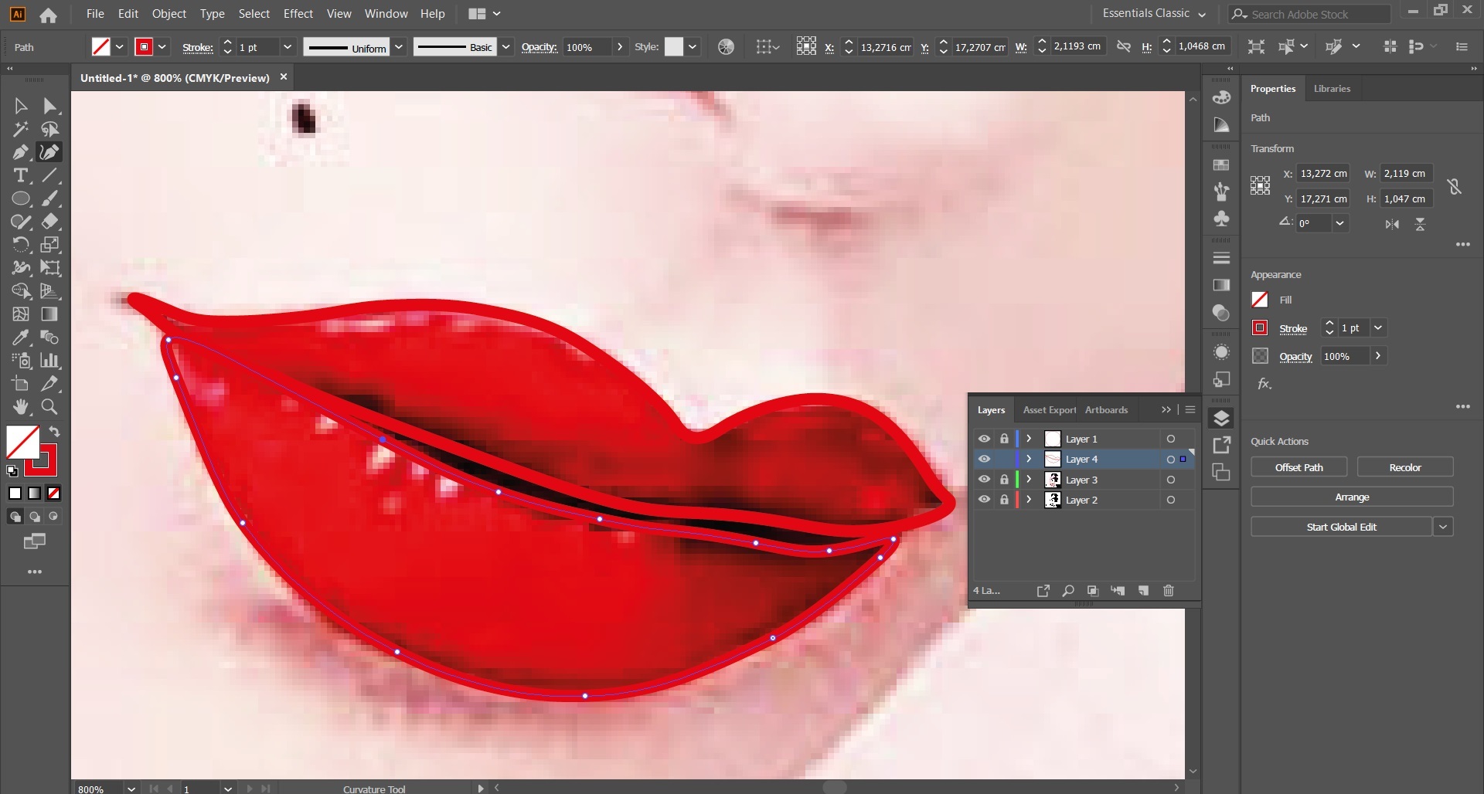Select the Type tool

coord(21,175)
